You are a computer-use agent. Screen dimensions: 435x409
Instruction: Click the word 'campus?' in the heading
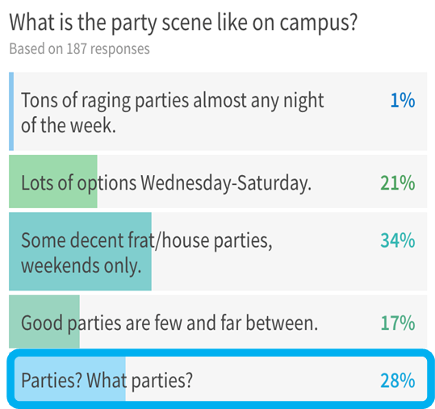tap(318, 23)
